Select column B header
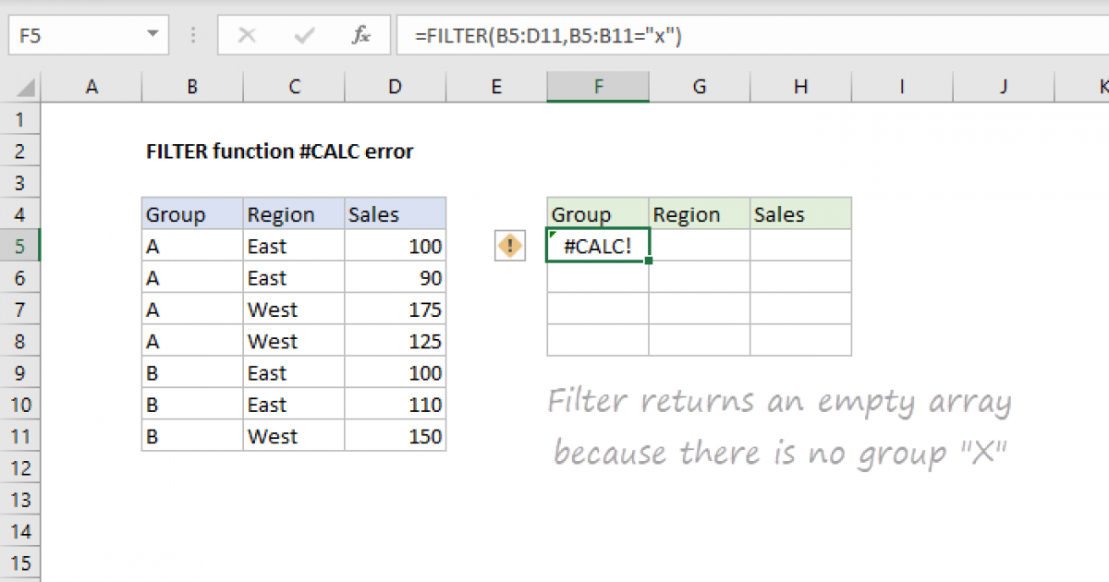Screen dimensions: 1109x582 pyautogui.click(x=192, y=87)
